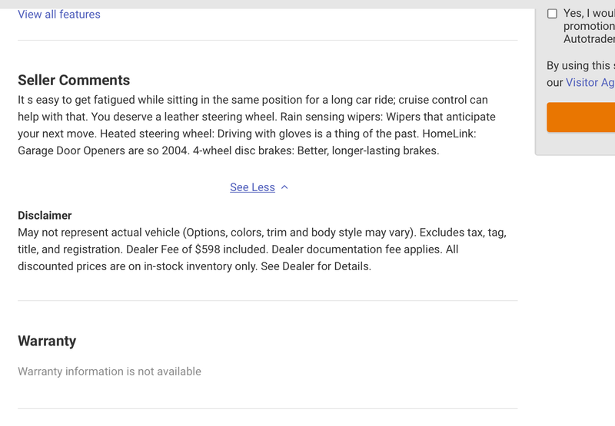Screen dimensions: 615x426
Task: Click the 'Yes, I woul' checkbox label text
Action: (x=589, y=13)
